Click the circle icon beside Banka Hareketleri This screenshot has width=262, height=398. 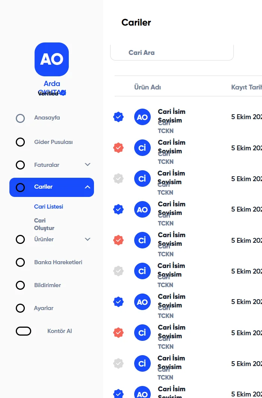click(20, 262)
